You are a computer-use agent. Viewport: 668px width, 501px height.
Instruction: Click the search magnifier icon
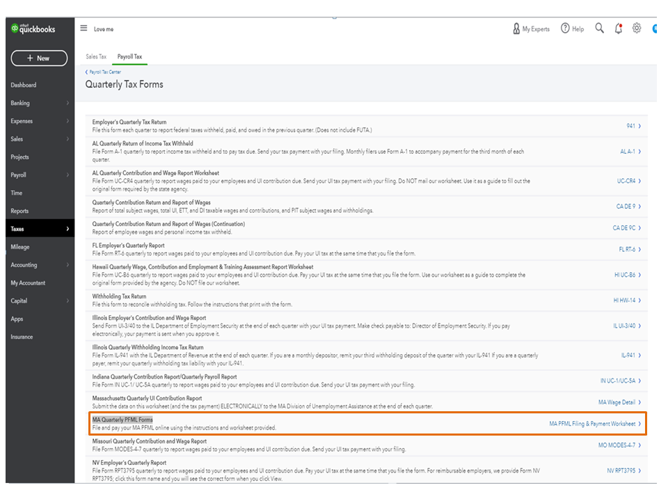click(x=599, y=29)
